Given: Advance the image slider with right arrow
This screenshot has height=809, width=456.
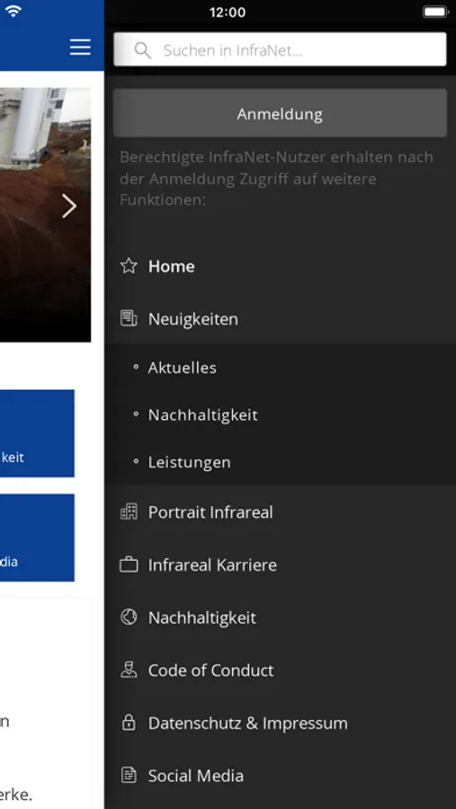Looking at the screenshot, I should pyautogui.click(x=69, y=206).
